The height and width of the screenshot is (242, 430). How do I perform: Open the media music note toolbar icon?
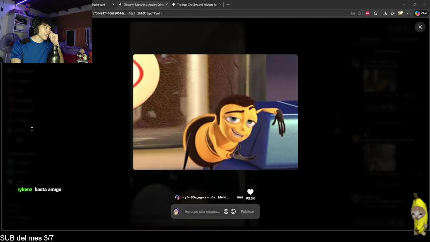[x=385, y=13]
